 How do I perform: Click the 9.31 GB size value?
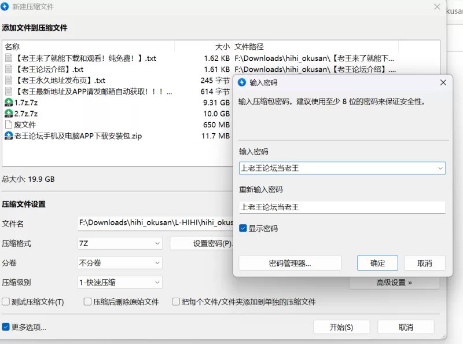coord(216,103)
